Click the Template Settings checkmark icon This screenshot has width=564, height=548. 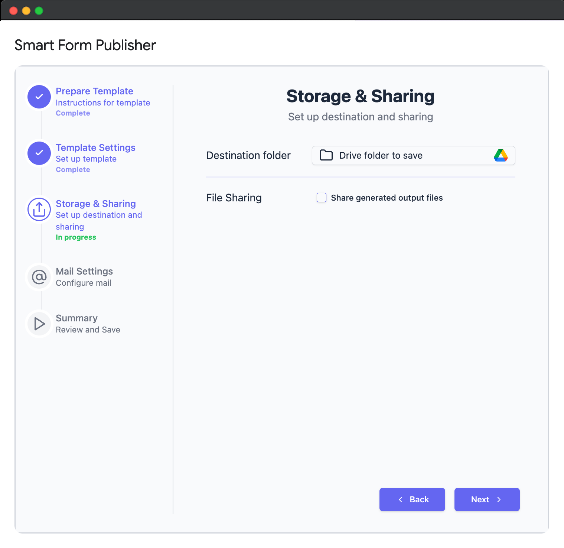(39, 153)
